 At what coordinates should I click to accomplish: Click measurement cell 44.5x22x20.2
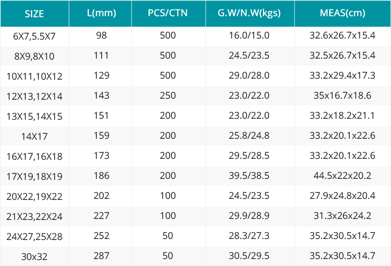[x=342, y=176]
